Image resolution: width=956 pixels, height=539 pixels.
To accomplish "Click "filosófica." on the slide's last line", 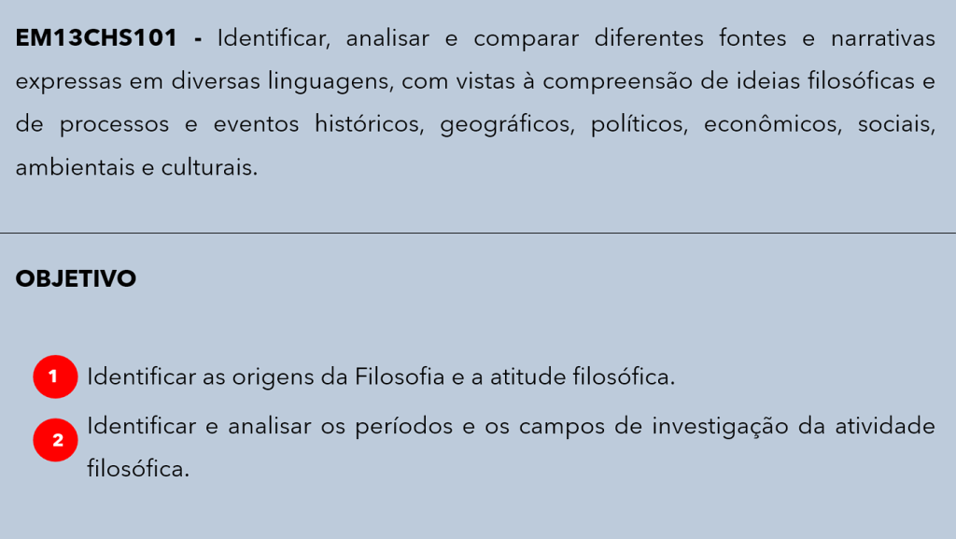I will [138, 469].
